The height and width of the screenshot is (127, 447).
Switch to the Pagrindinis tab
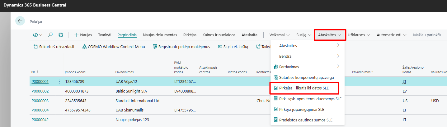[x=127, y=35]
